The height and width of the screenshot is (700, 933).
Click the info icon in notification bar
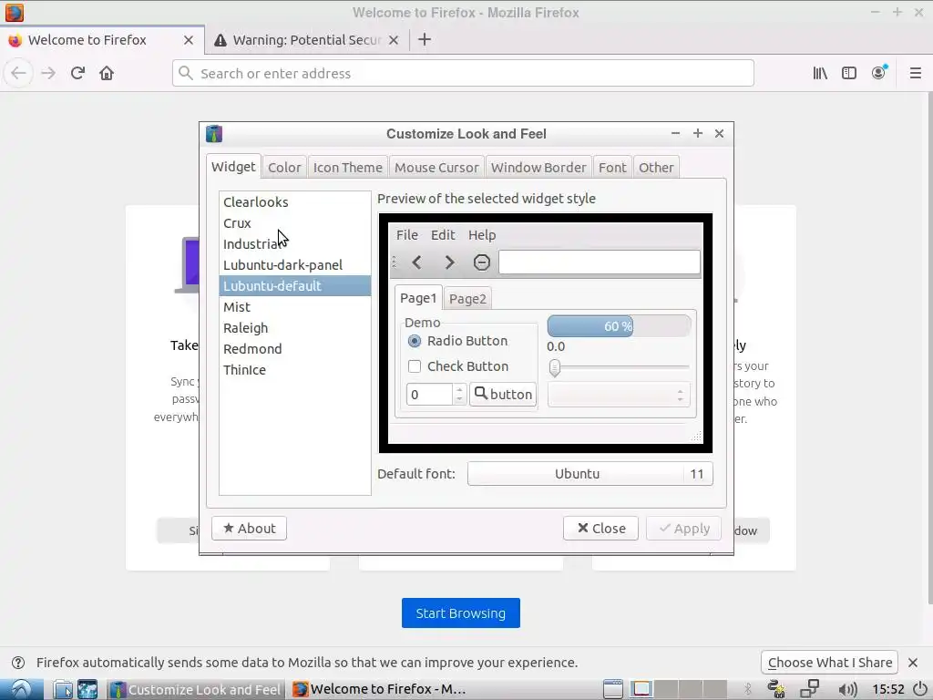(18, 663)
